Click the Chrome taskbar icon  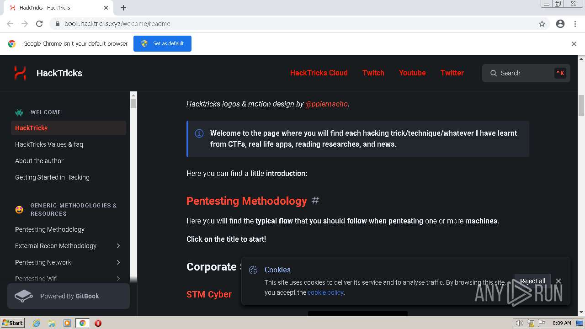(83, 323)
